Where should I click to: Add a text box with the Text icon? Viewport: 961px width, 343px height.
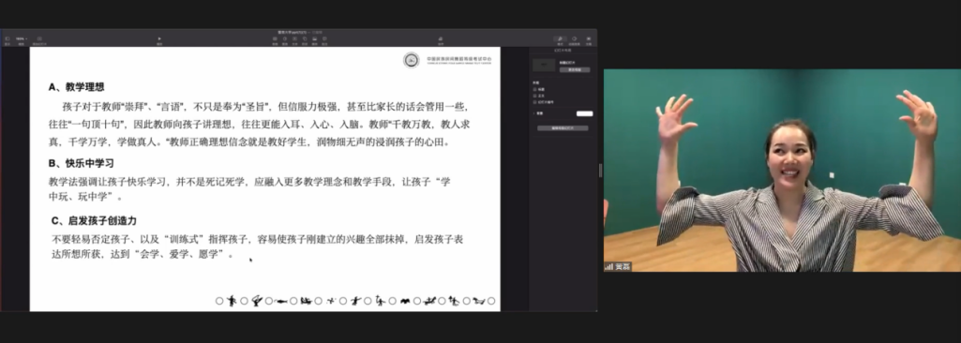[x=294, y=38]
